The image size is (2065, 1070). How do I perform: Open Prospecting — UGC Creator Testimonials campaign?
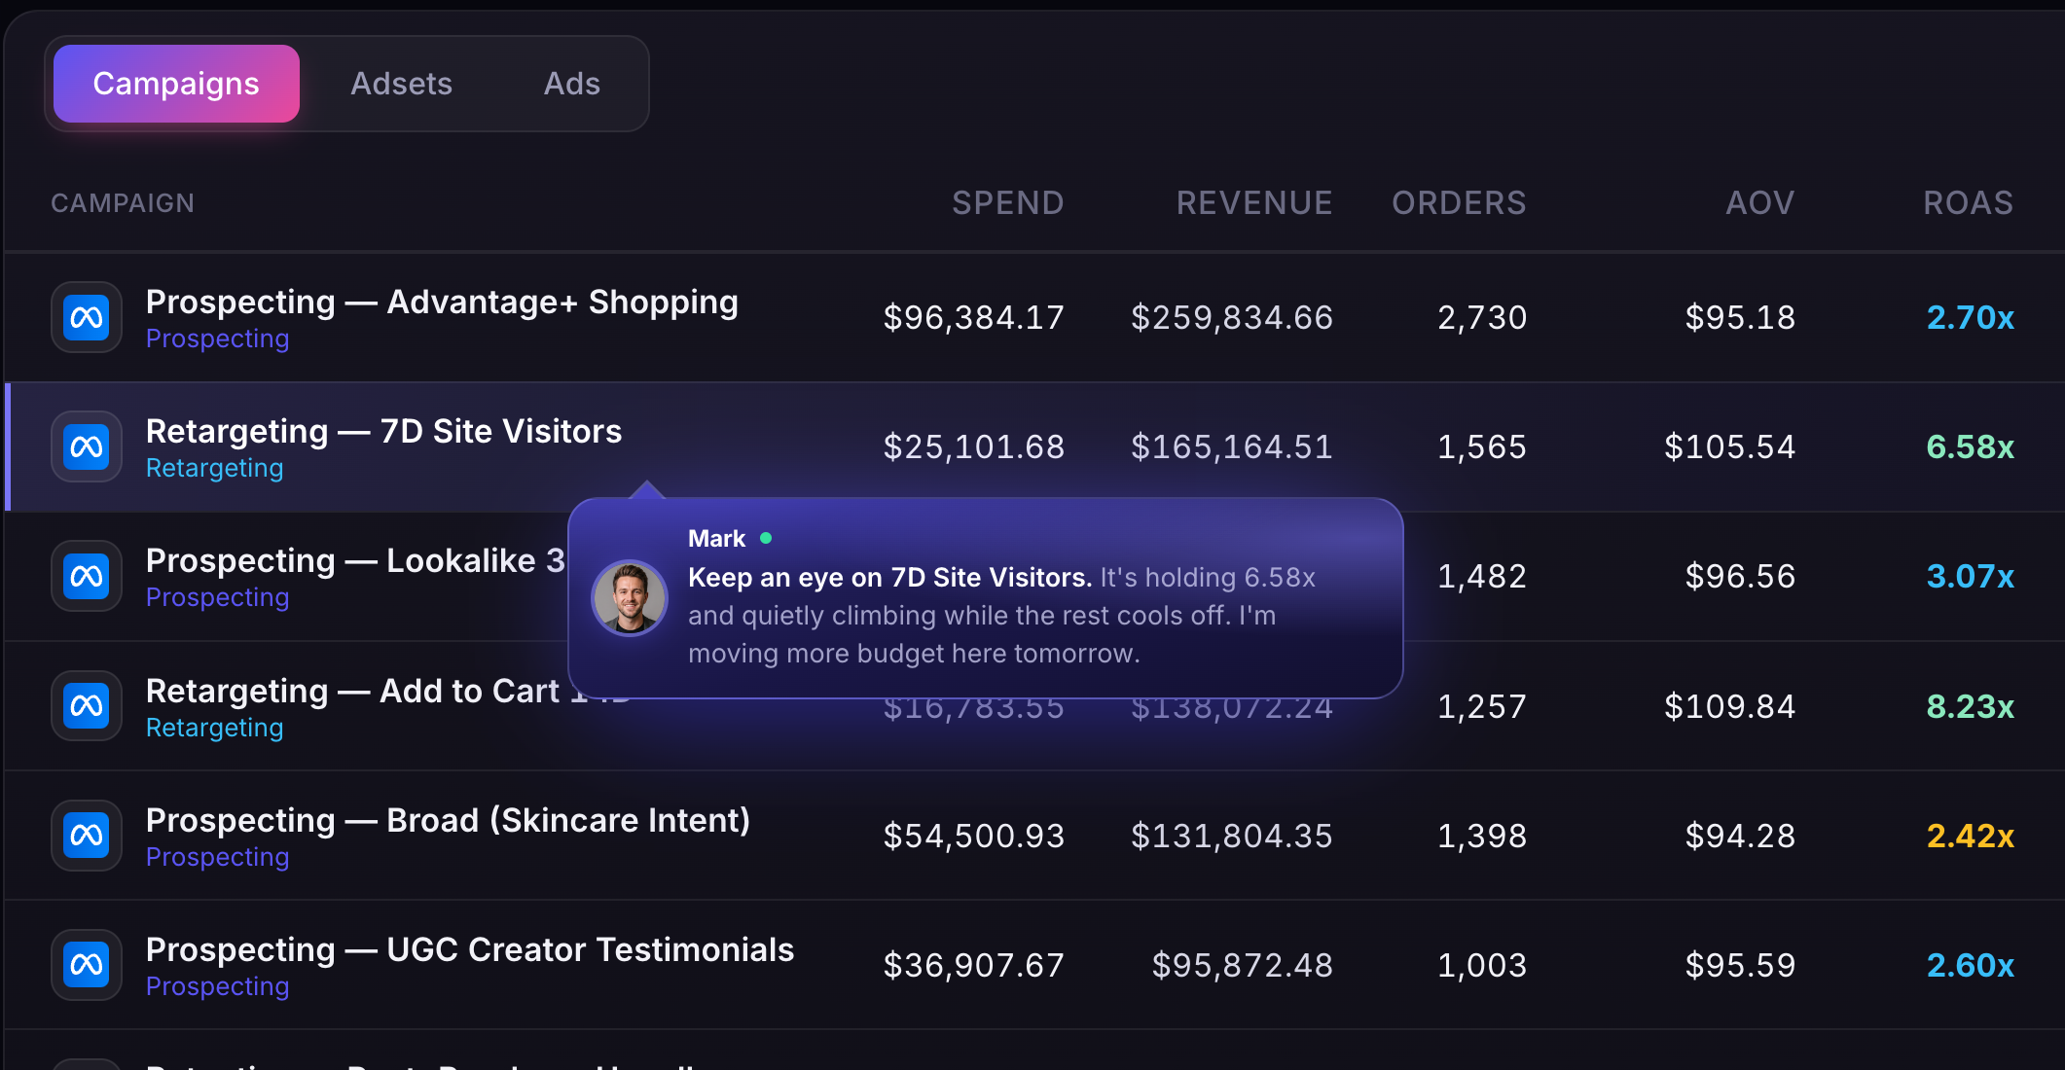pos(470,950)
